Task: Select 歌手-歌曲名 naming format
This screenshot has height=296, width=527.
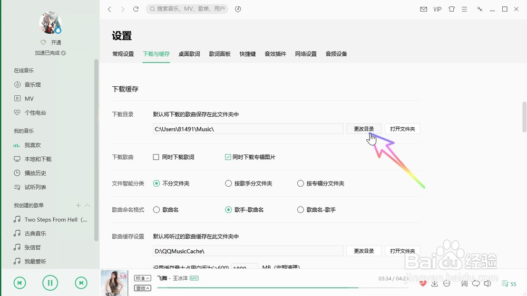Action: (228, 209)
